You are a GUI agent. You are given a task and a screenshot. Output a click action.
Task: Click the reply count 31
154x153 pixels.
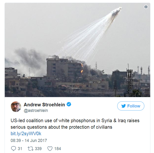tap(20, 149)
